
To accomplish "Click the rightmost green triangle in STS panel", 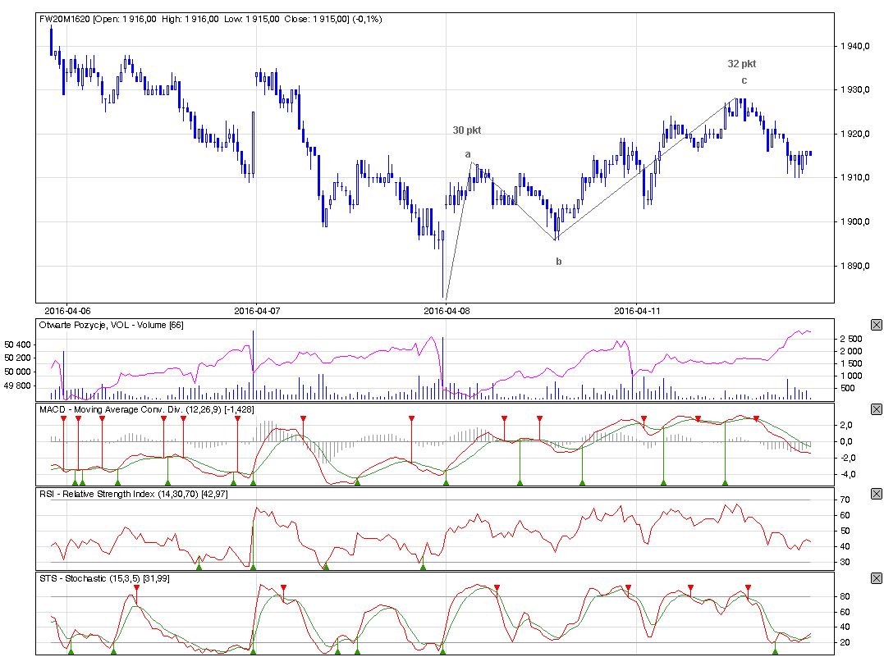I will 775,651.
